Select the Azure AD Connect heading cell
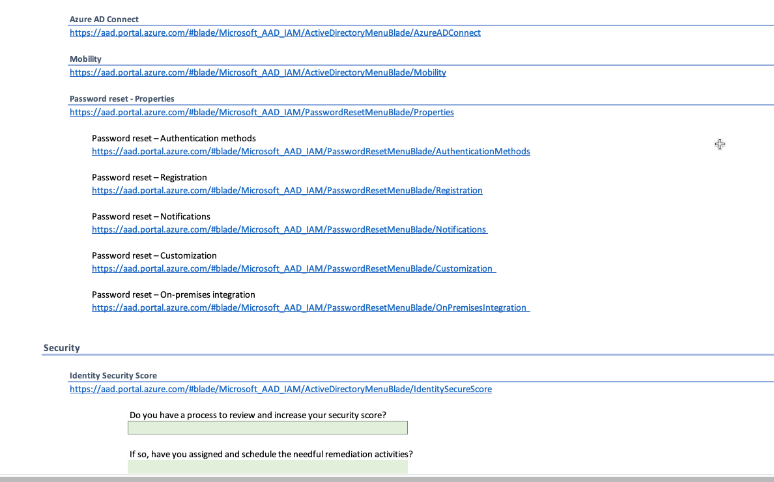 point(104,20)
